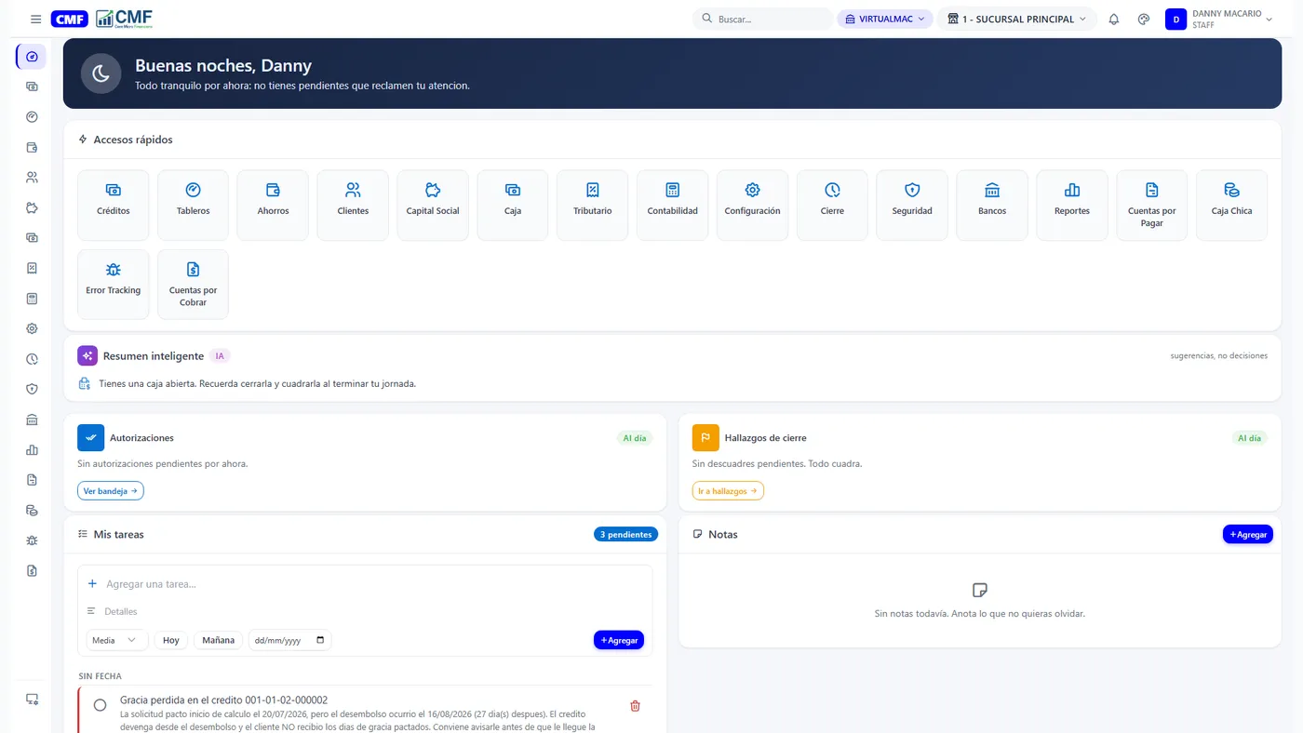Click the shield icon in left sidebar

(x=32, y=390)
